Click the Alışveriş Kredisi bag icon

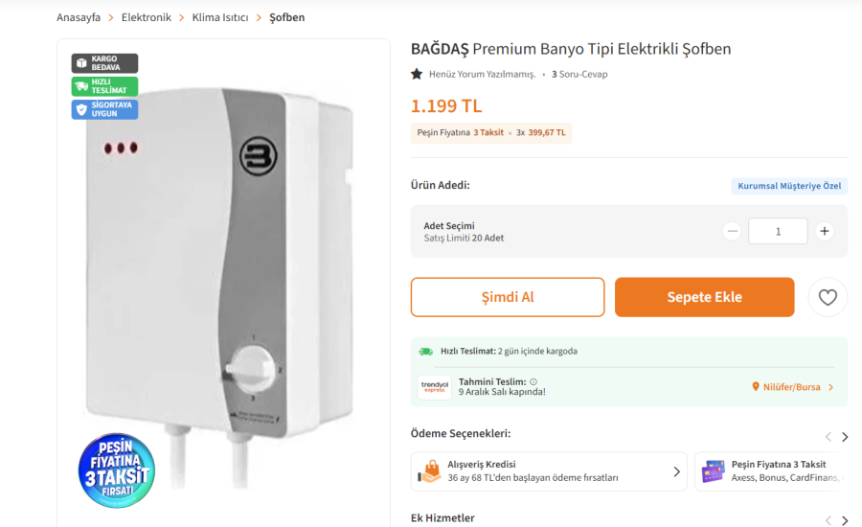coord(430,471)
